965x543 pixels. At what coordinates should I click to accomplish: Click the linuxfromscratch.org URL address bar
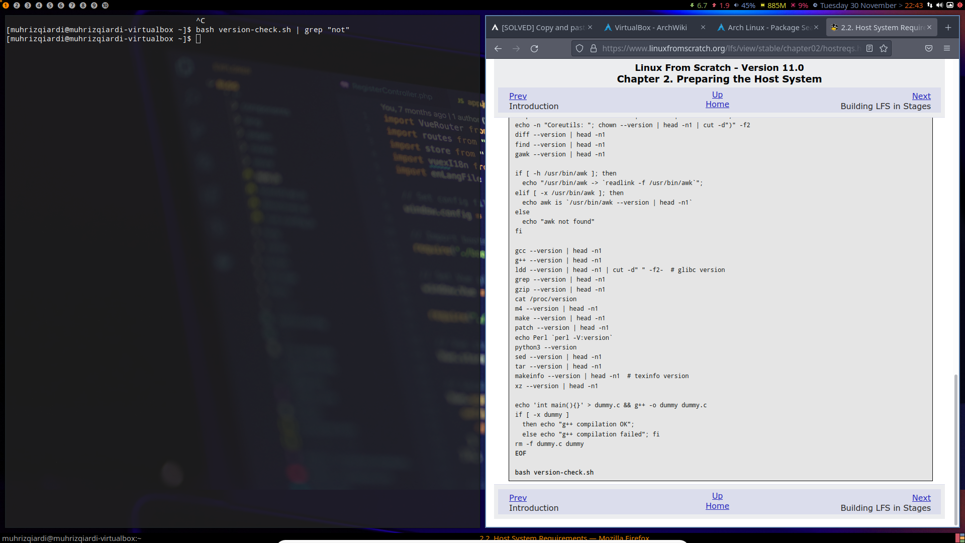731,48
